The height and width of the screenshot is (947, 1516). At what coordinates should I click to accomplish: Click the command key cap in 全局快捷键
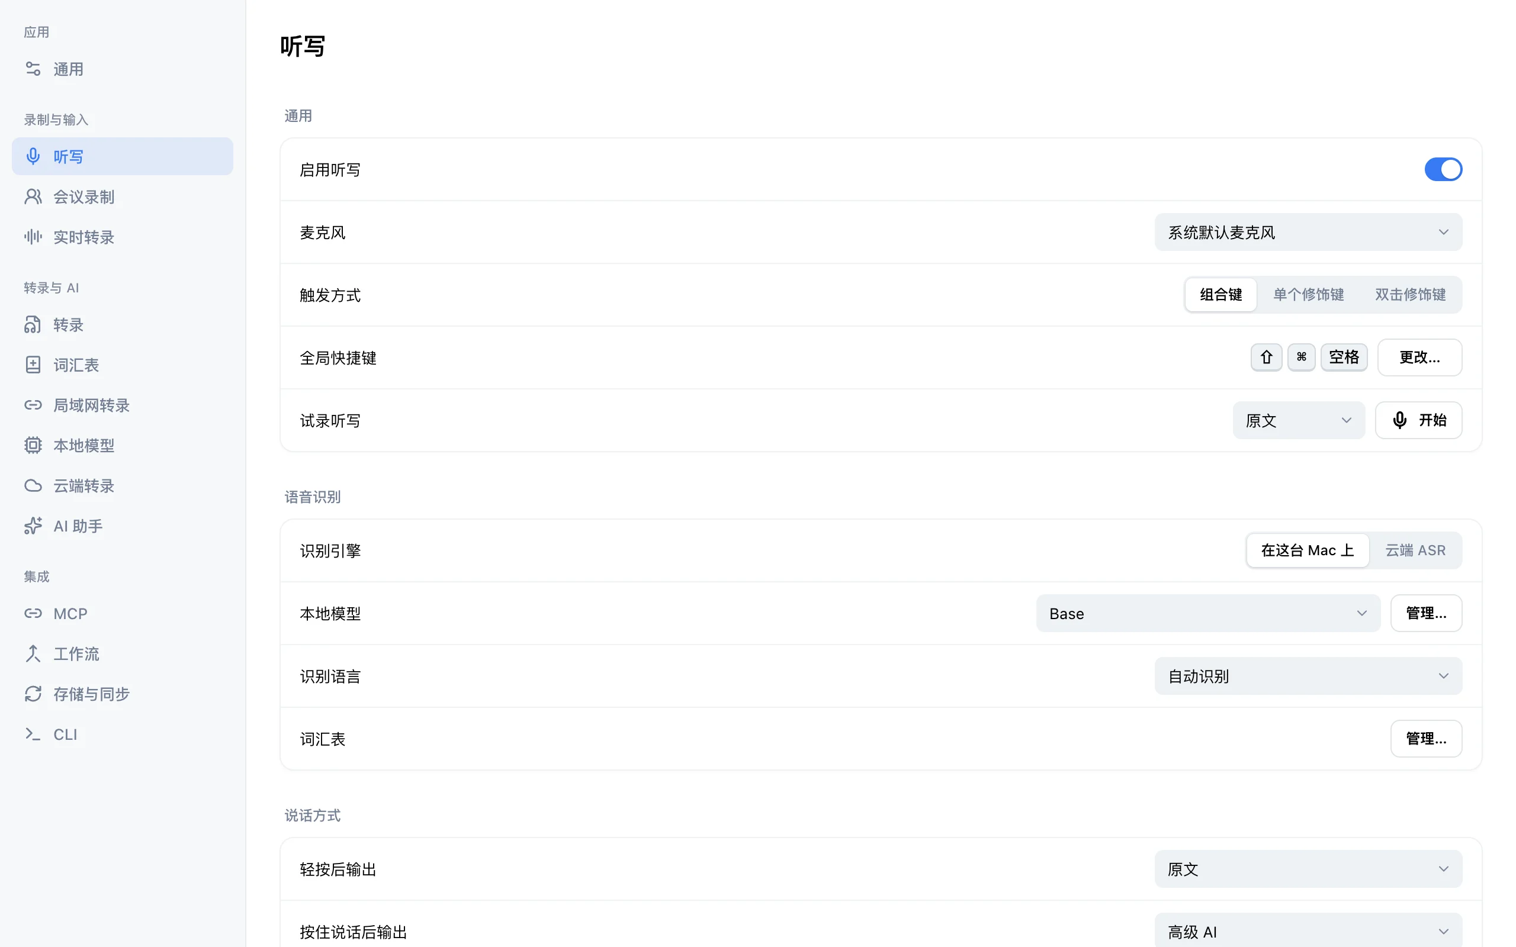click(1301, 357)
